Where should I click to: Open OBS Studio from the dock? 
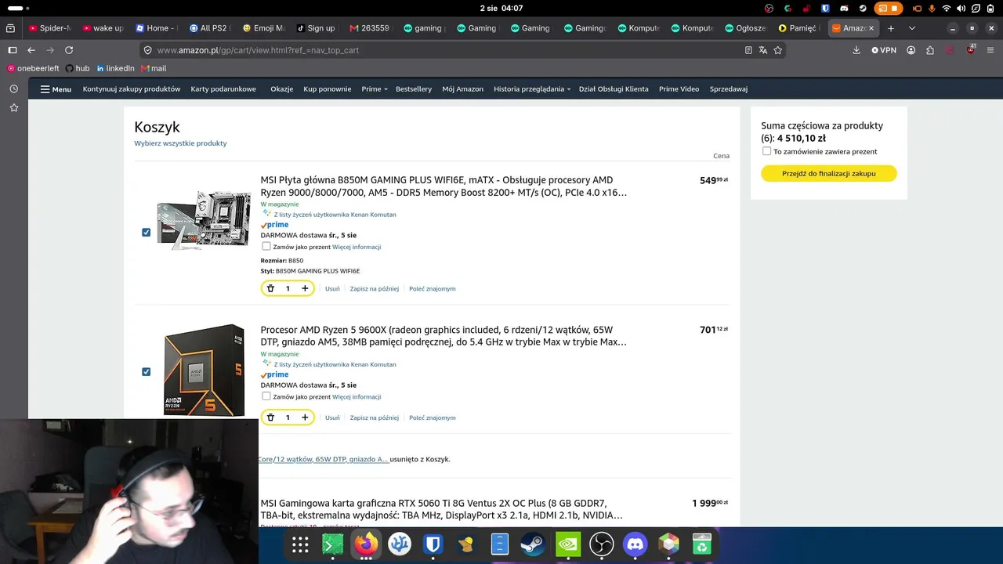[601, 544]
